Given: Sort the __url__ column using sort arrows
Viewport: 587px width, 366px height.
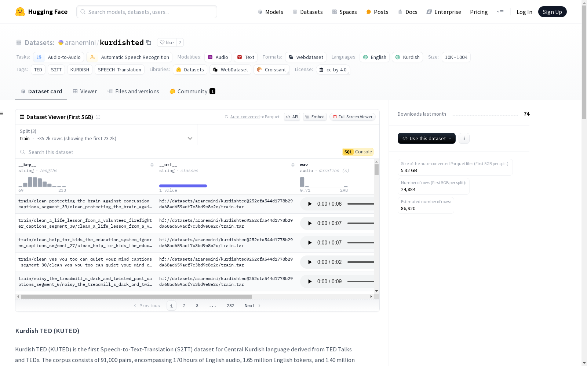Looking at the screenshot, I should (293, 165).
